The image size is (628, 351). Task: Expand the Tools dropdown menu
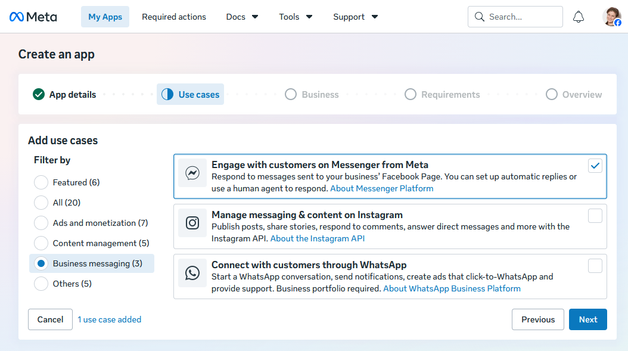(x=296, y=17)
